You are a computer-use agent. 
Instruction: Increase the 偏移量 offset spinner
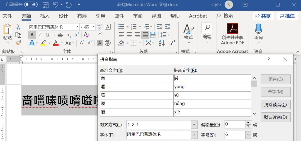[x=248, y=123]
